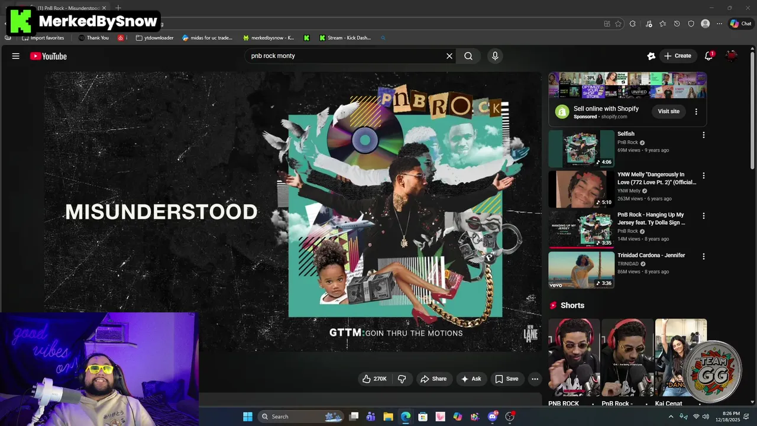Click the icon left of Create
757x426 pixels.
pos(651,56)
